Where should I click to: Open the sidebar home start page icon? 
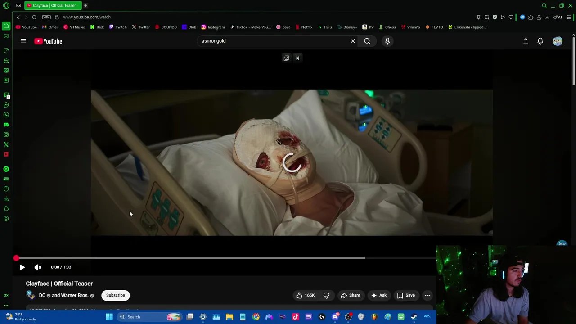point(6,26)
